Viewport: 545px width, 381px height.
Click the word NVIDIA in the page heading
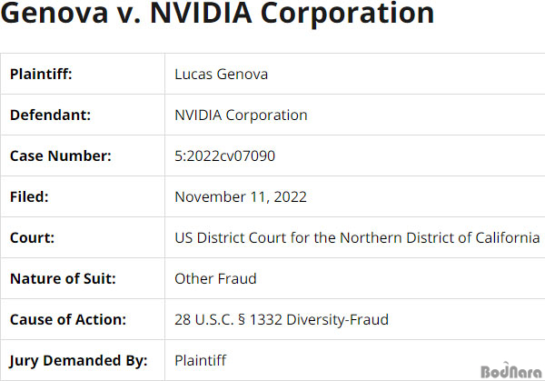click(x=201, y=14)
